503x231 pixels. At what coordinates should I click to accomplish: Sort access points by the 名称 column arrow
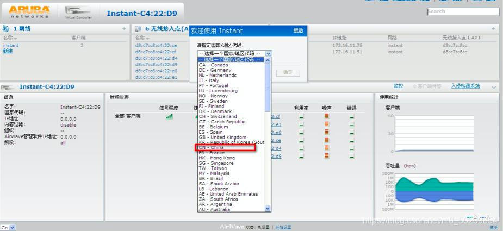point(147,38)
